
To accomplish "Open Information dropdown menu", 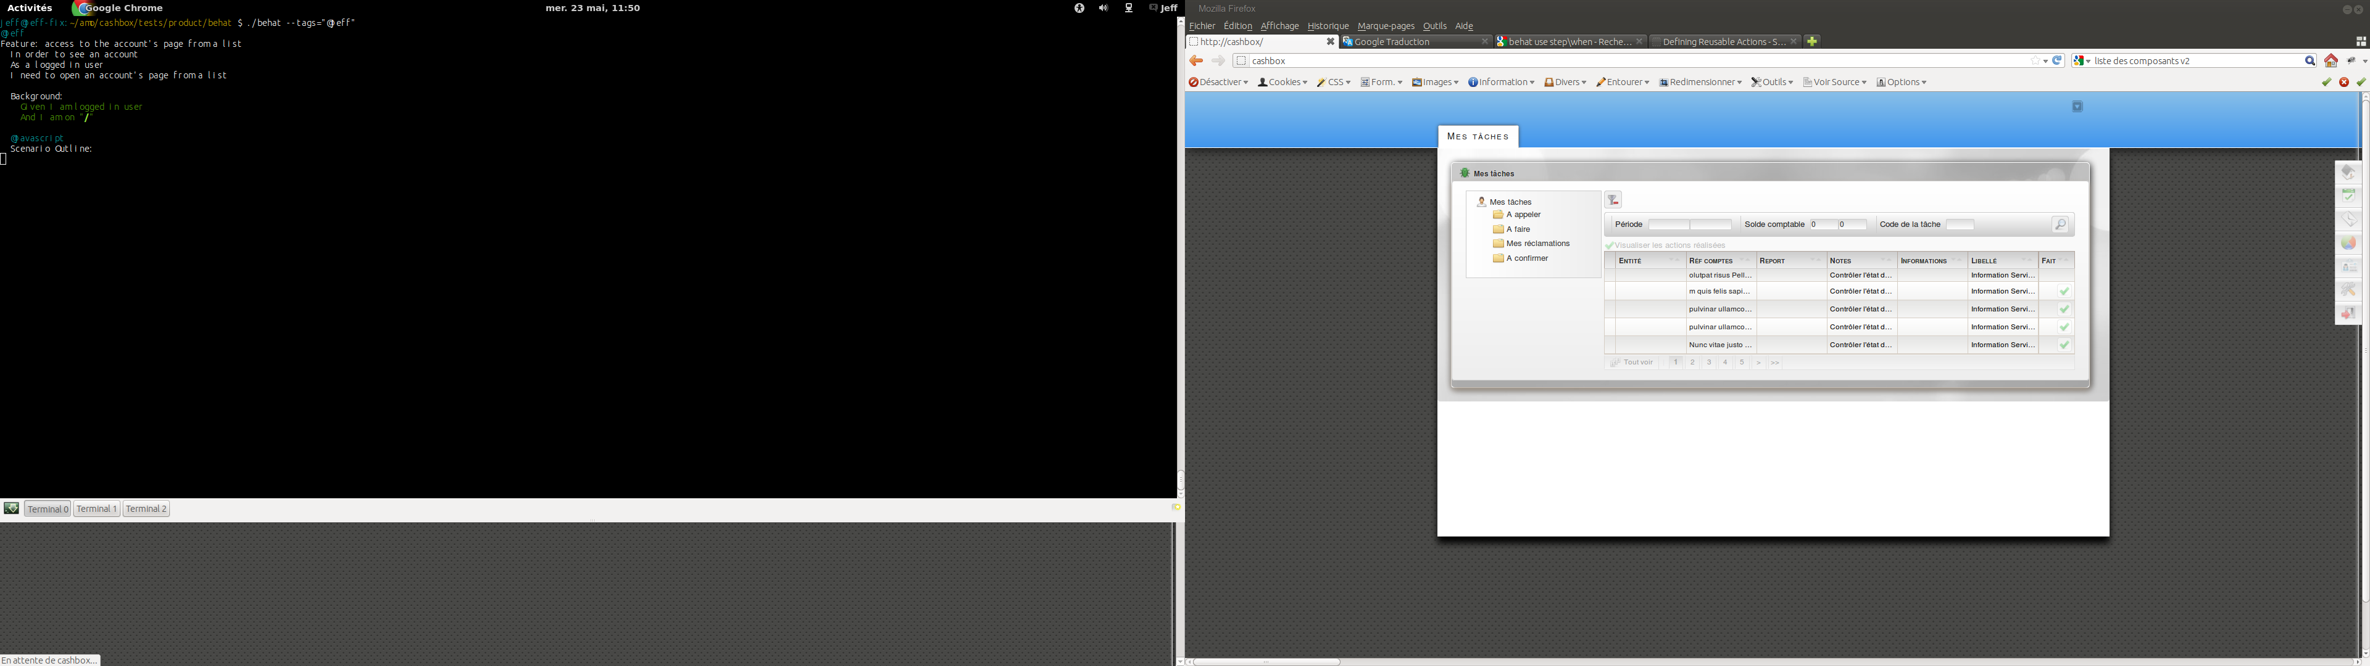I will 1502,83.
